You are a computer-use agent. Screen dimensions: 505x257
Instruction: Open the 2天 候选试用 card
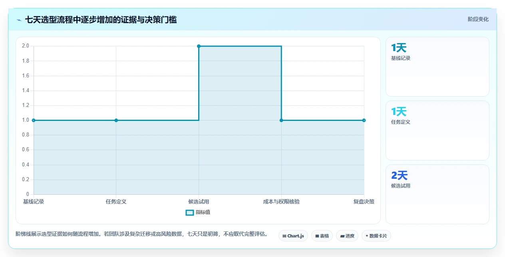(437, 194)
